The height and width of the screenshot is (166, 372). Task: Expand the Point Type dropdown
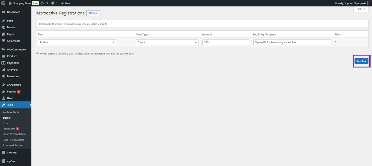pyautogui.click(x=167, y=42)
